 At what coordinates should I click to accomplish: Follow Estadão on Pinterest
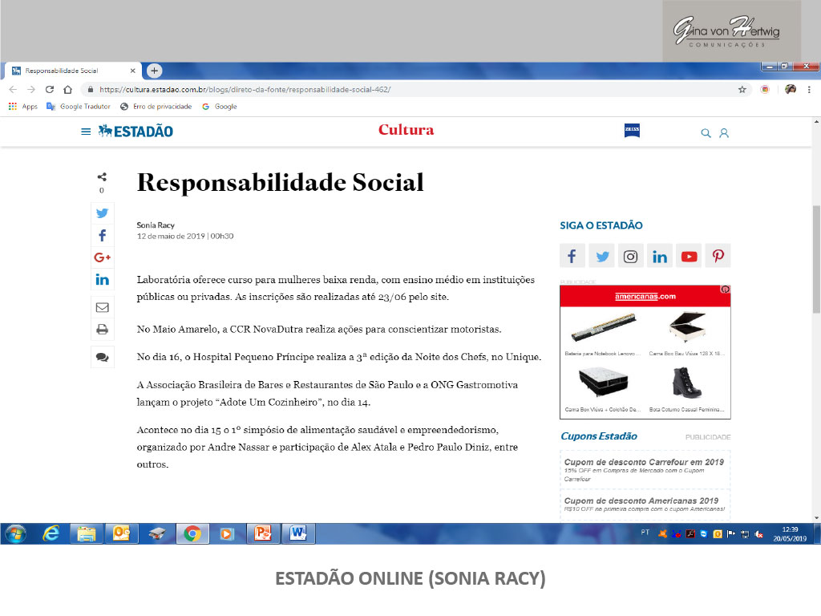coord(718,256)
